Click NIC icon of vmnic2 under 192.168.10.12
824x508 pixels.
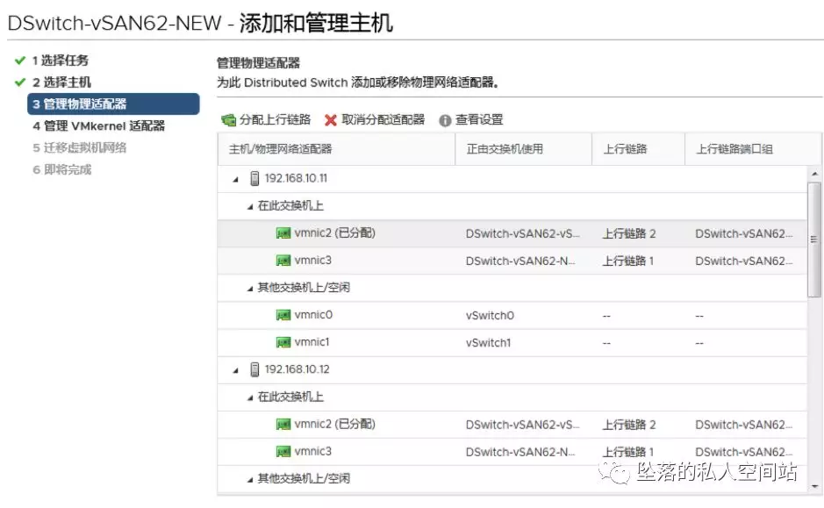click(283, 425)
